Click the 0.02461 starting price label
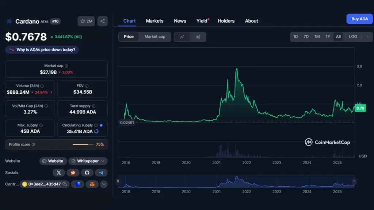 pyautogui.click(x=127, y=122)
